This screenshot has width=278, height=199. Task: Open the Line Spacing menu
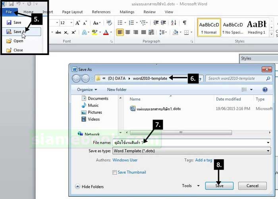(162, 32)
